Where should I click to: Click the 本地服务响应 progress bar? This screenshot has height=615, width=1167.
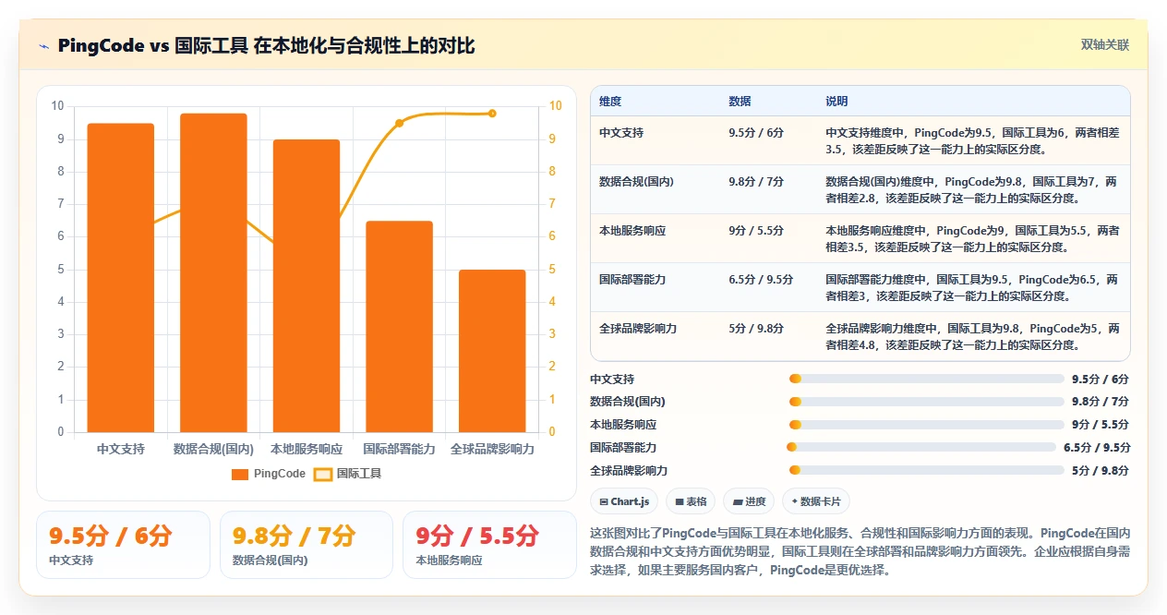[927, 425]
